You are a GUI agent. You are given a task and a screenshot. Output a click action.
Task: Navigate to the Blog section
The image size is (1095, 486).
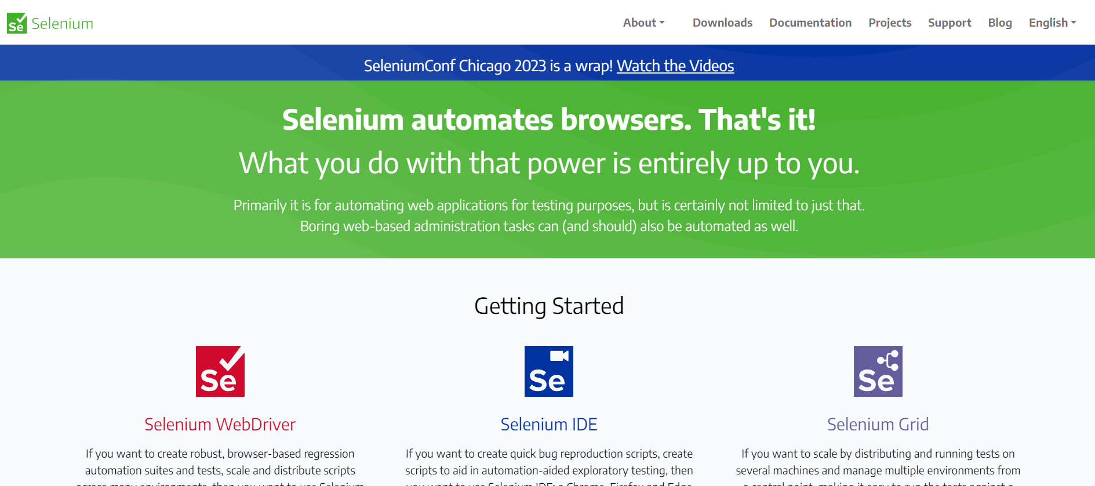tap(999, 23)
